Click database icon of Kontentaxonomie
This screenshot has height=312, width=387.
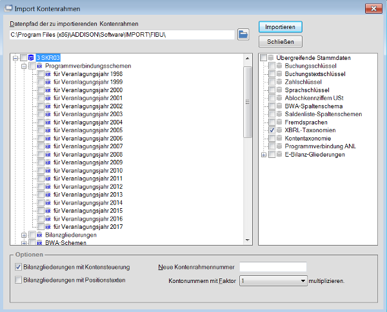(x=279, y=138)
